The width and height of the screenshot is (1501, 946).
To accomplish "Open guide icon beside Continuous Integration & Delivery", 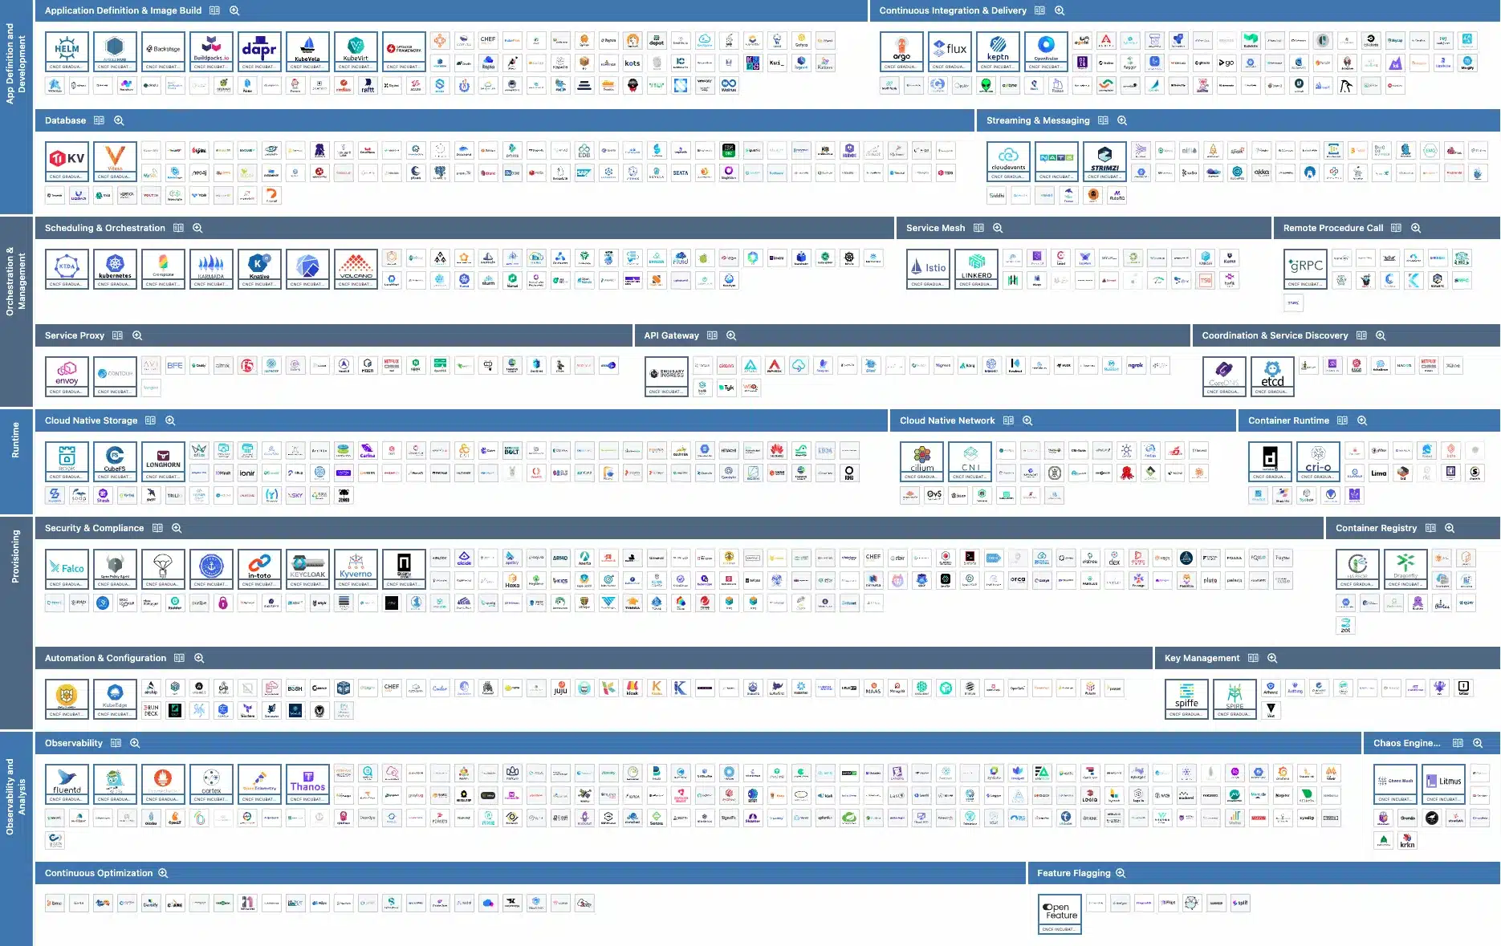I will (1039, 10).
